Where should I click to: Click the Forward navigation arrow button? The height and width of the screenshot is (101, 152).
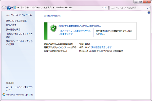9,8
